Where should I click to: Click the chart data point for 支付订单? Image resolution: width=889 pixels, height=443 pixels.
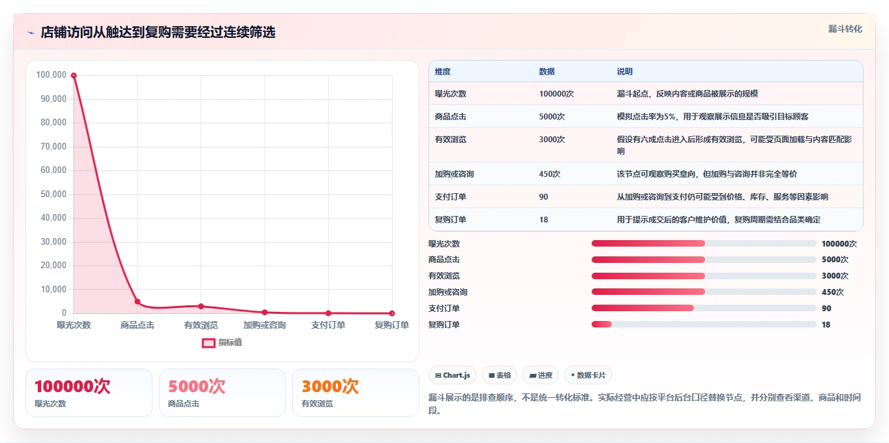[328, 313]
